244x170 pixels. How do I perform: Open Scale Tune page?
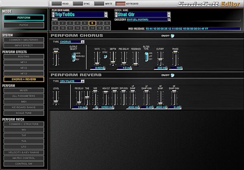point(24,113)
